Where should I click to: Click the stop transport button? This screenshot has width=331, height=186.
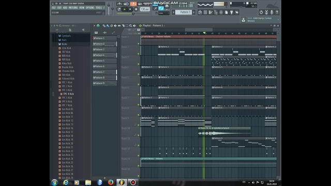point(130,9)
